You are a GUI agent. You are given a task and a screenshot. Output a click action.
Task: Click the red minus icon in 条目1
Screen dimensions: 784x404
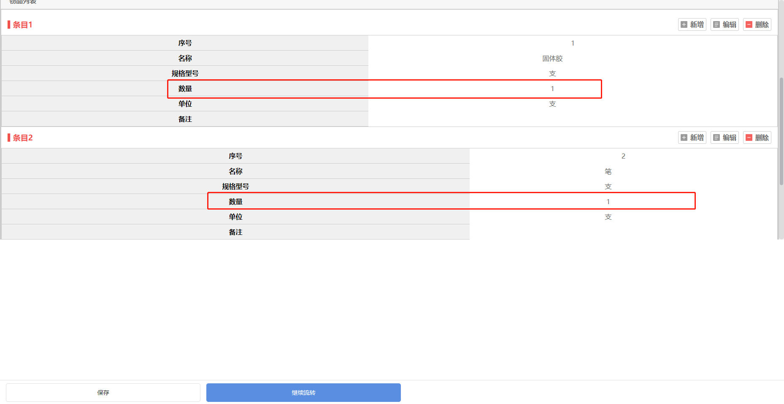749,24
